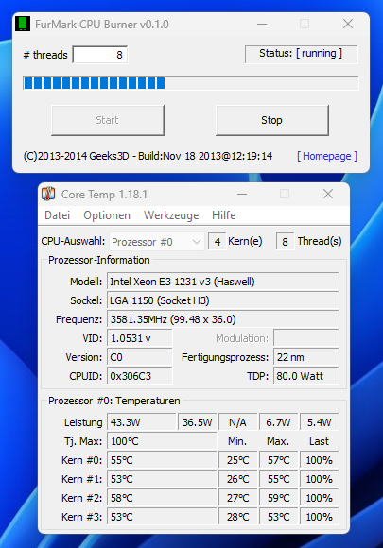Click the VID value 1.0531 v
This screenshot has height=548, width=383.
coord(140,338)
